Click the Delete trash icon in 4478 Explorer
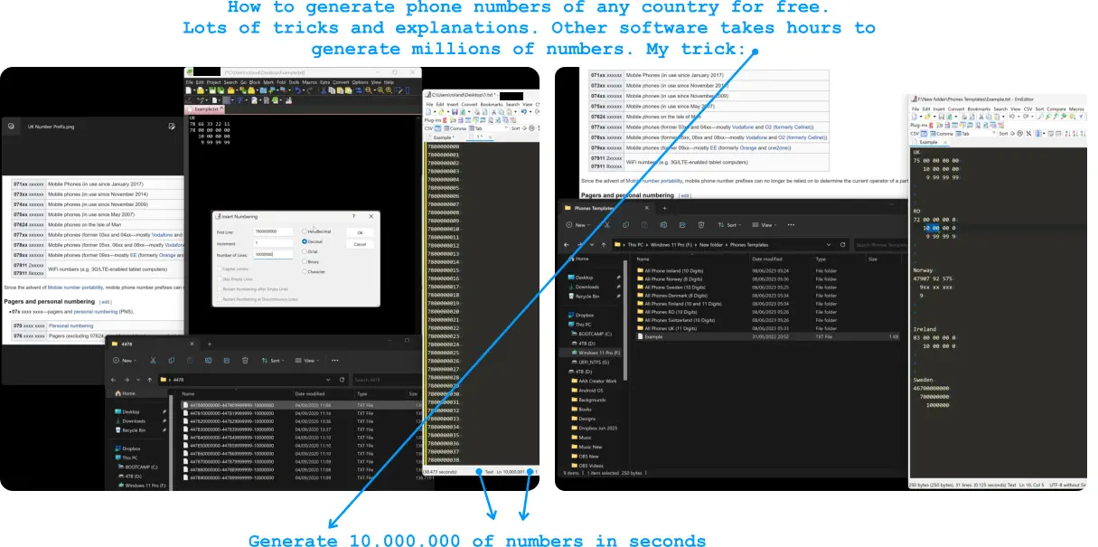Image resolution: width=1098 pixels, height=547 pixels. pyautogui.click(x=245, y=360)
